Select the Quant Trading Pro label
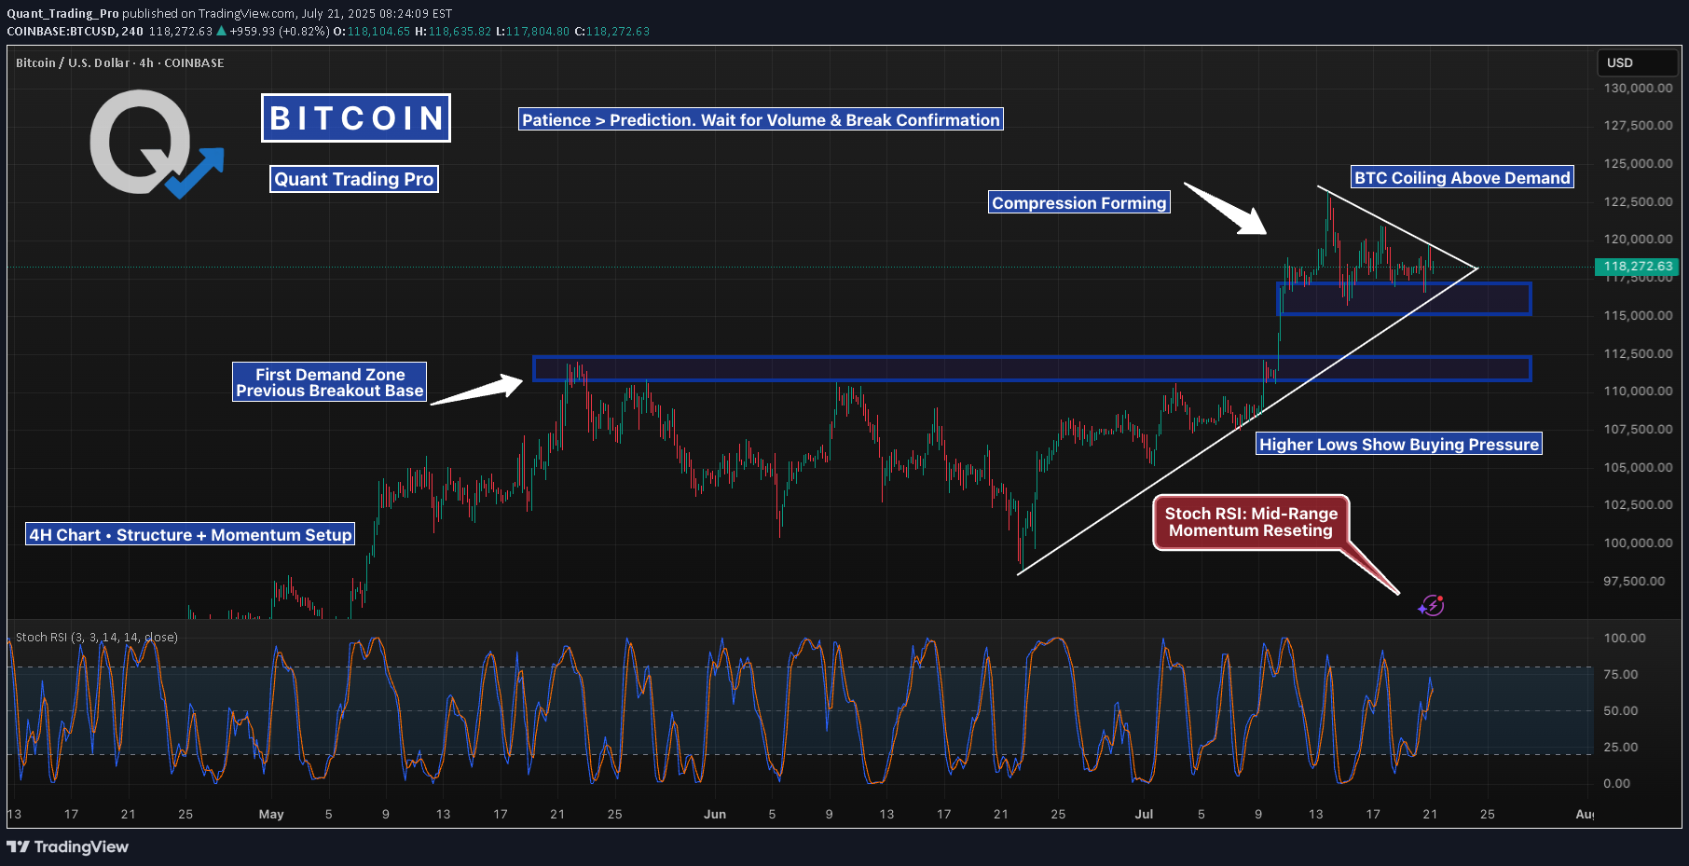Image resolution: width=1689 pixels, height=866 pixels. point(354,179)
